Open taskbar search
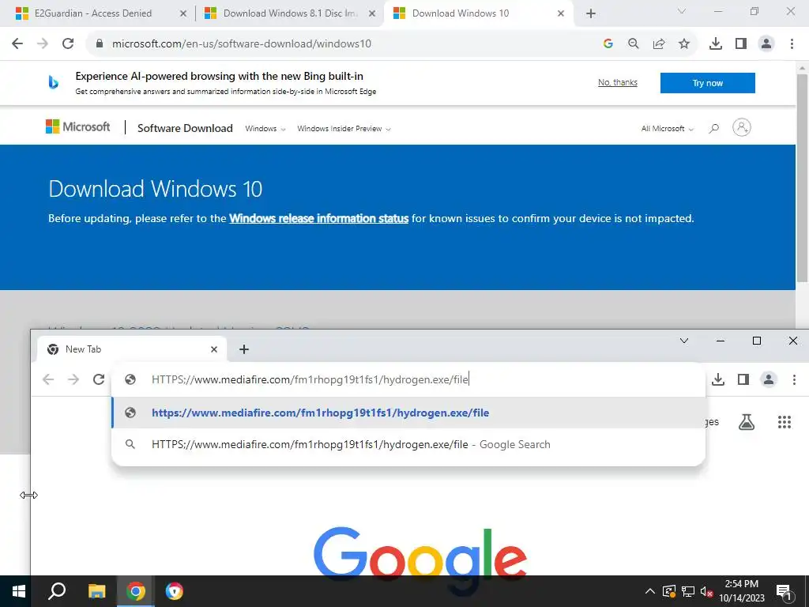Screen dimensions: 809x607 coord(57,591)
